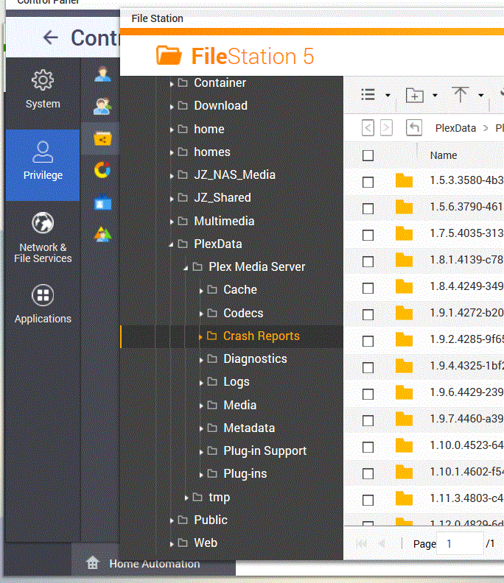The height and width of the screenshot is (583, 504).
Task: Collapse the PlexData folder tree arrow
Action: [171, 245]
